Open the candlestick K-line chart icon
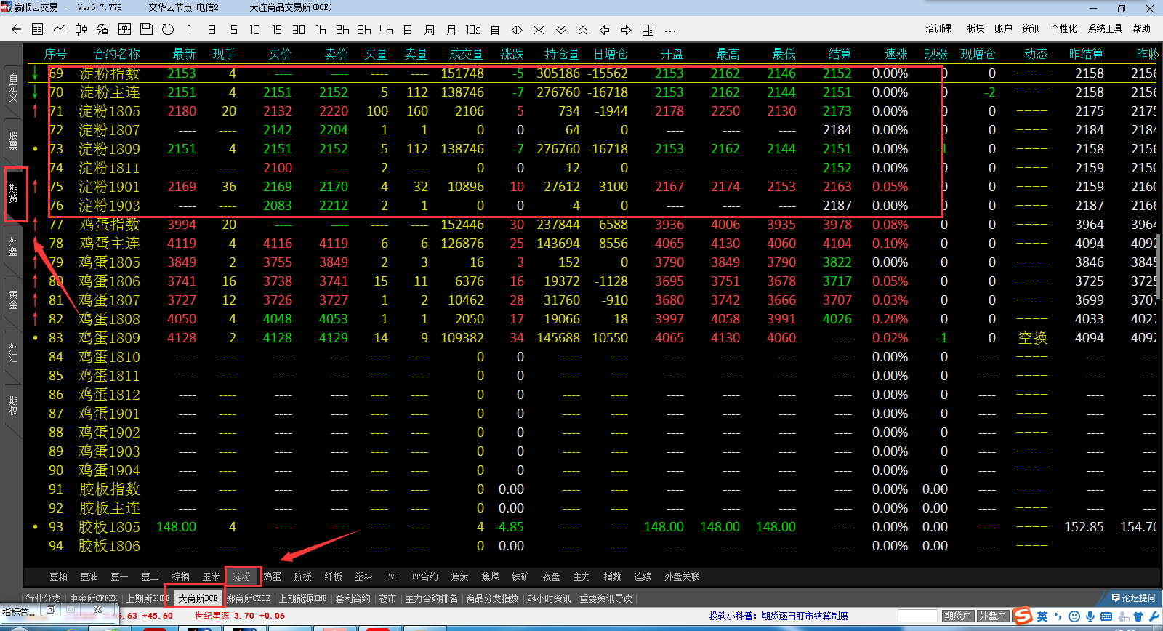This screenshot has width=1163, height=631. [x=81, y=30]
